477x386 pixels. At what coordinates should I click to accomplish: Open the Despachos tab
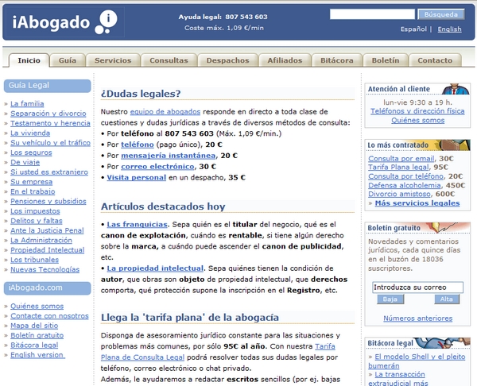[227, 60]
